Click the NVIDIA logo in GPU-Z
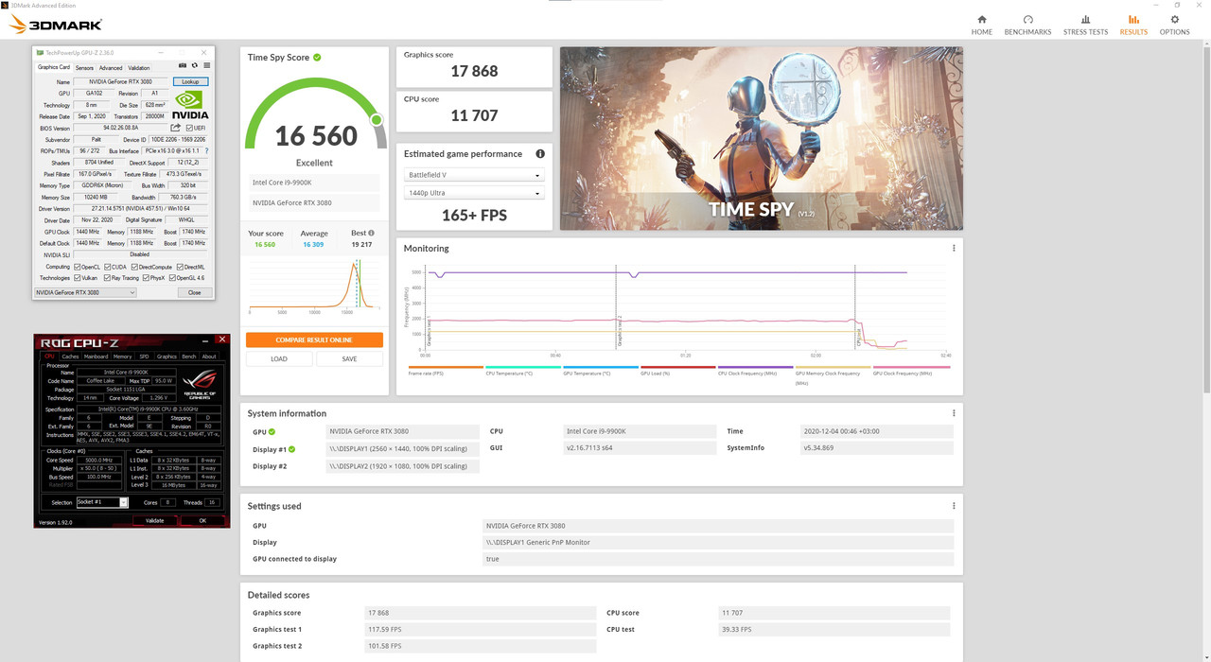Image resolution: width=1211 pixels, height=662 pixels. point(190,104)
